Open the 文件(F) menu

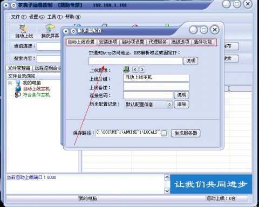[19, 17]
